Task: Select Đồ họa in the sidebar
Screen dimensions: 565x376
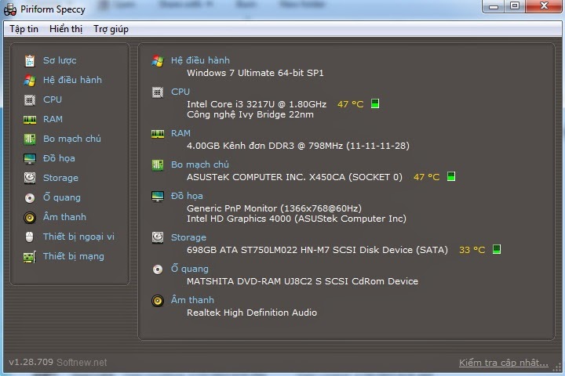Action: point(59,158)
